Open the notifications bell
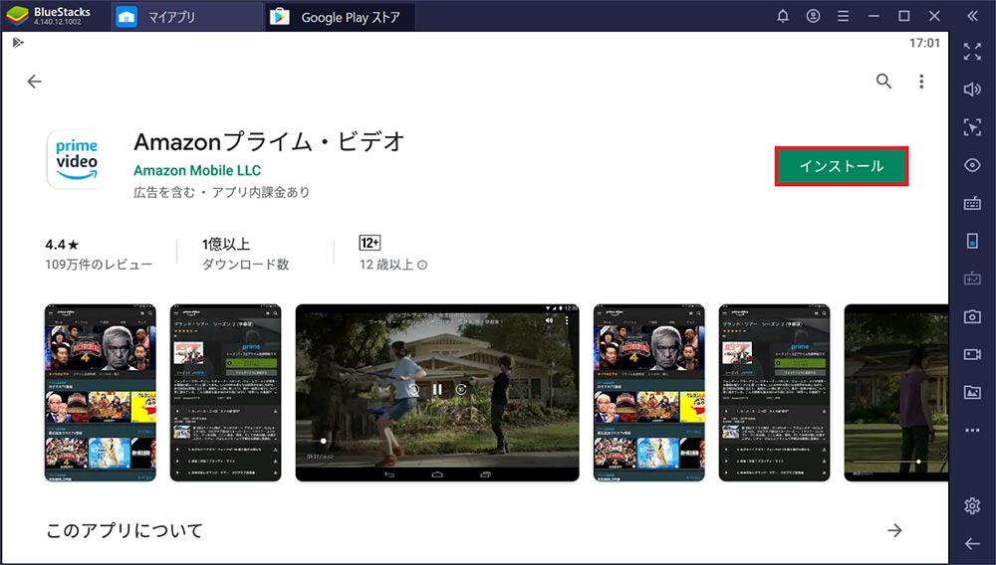Image resolution: width=996 pixels, height=565 pixels. [x=783, y=17]
